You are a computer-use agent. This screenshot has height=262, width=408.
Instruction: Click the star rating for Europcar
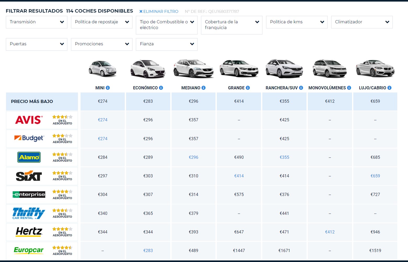pyautogui.click(x=62, y=248)
